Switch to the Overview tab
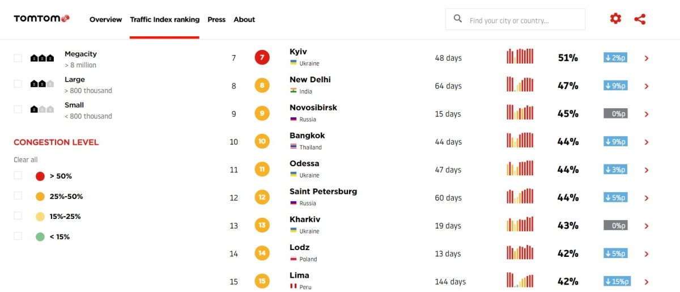This screenshot has width=680, height=292. point(105,19)
